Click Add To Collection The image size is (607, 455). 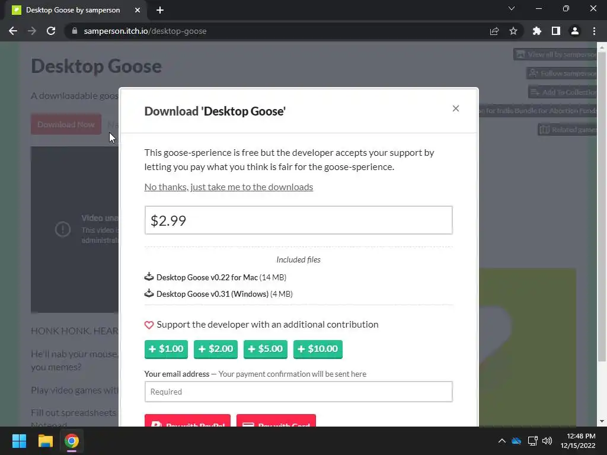[x=563, y=92]
